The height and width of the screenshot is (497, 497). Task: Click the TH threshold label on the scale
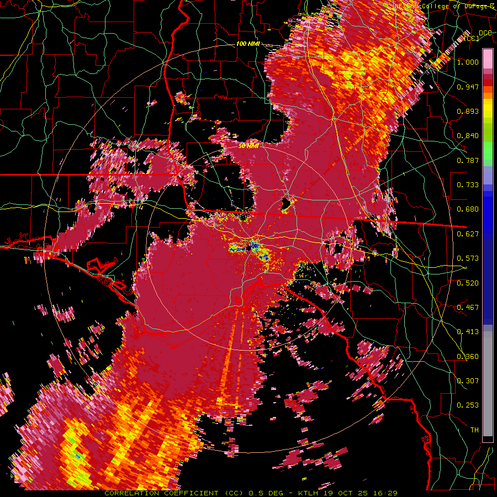[x=474, y=430]
